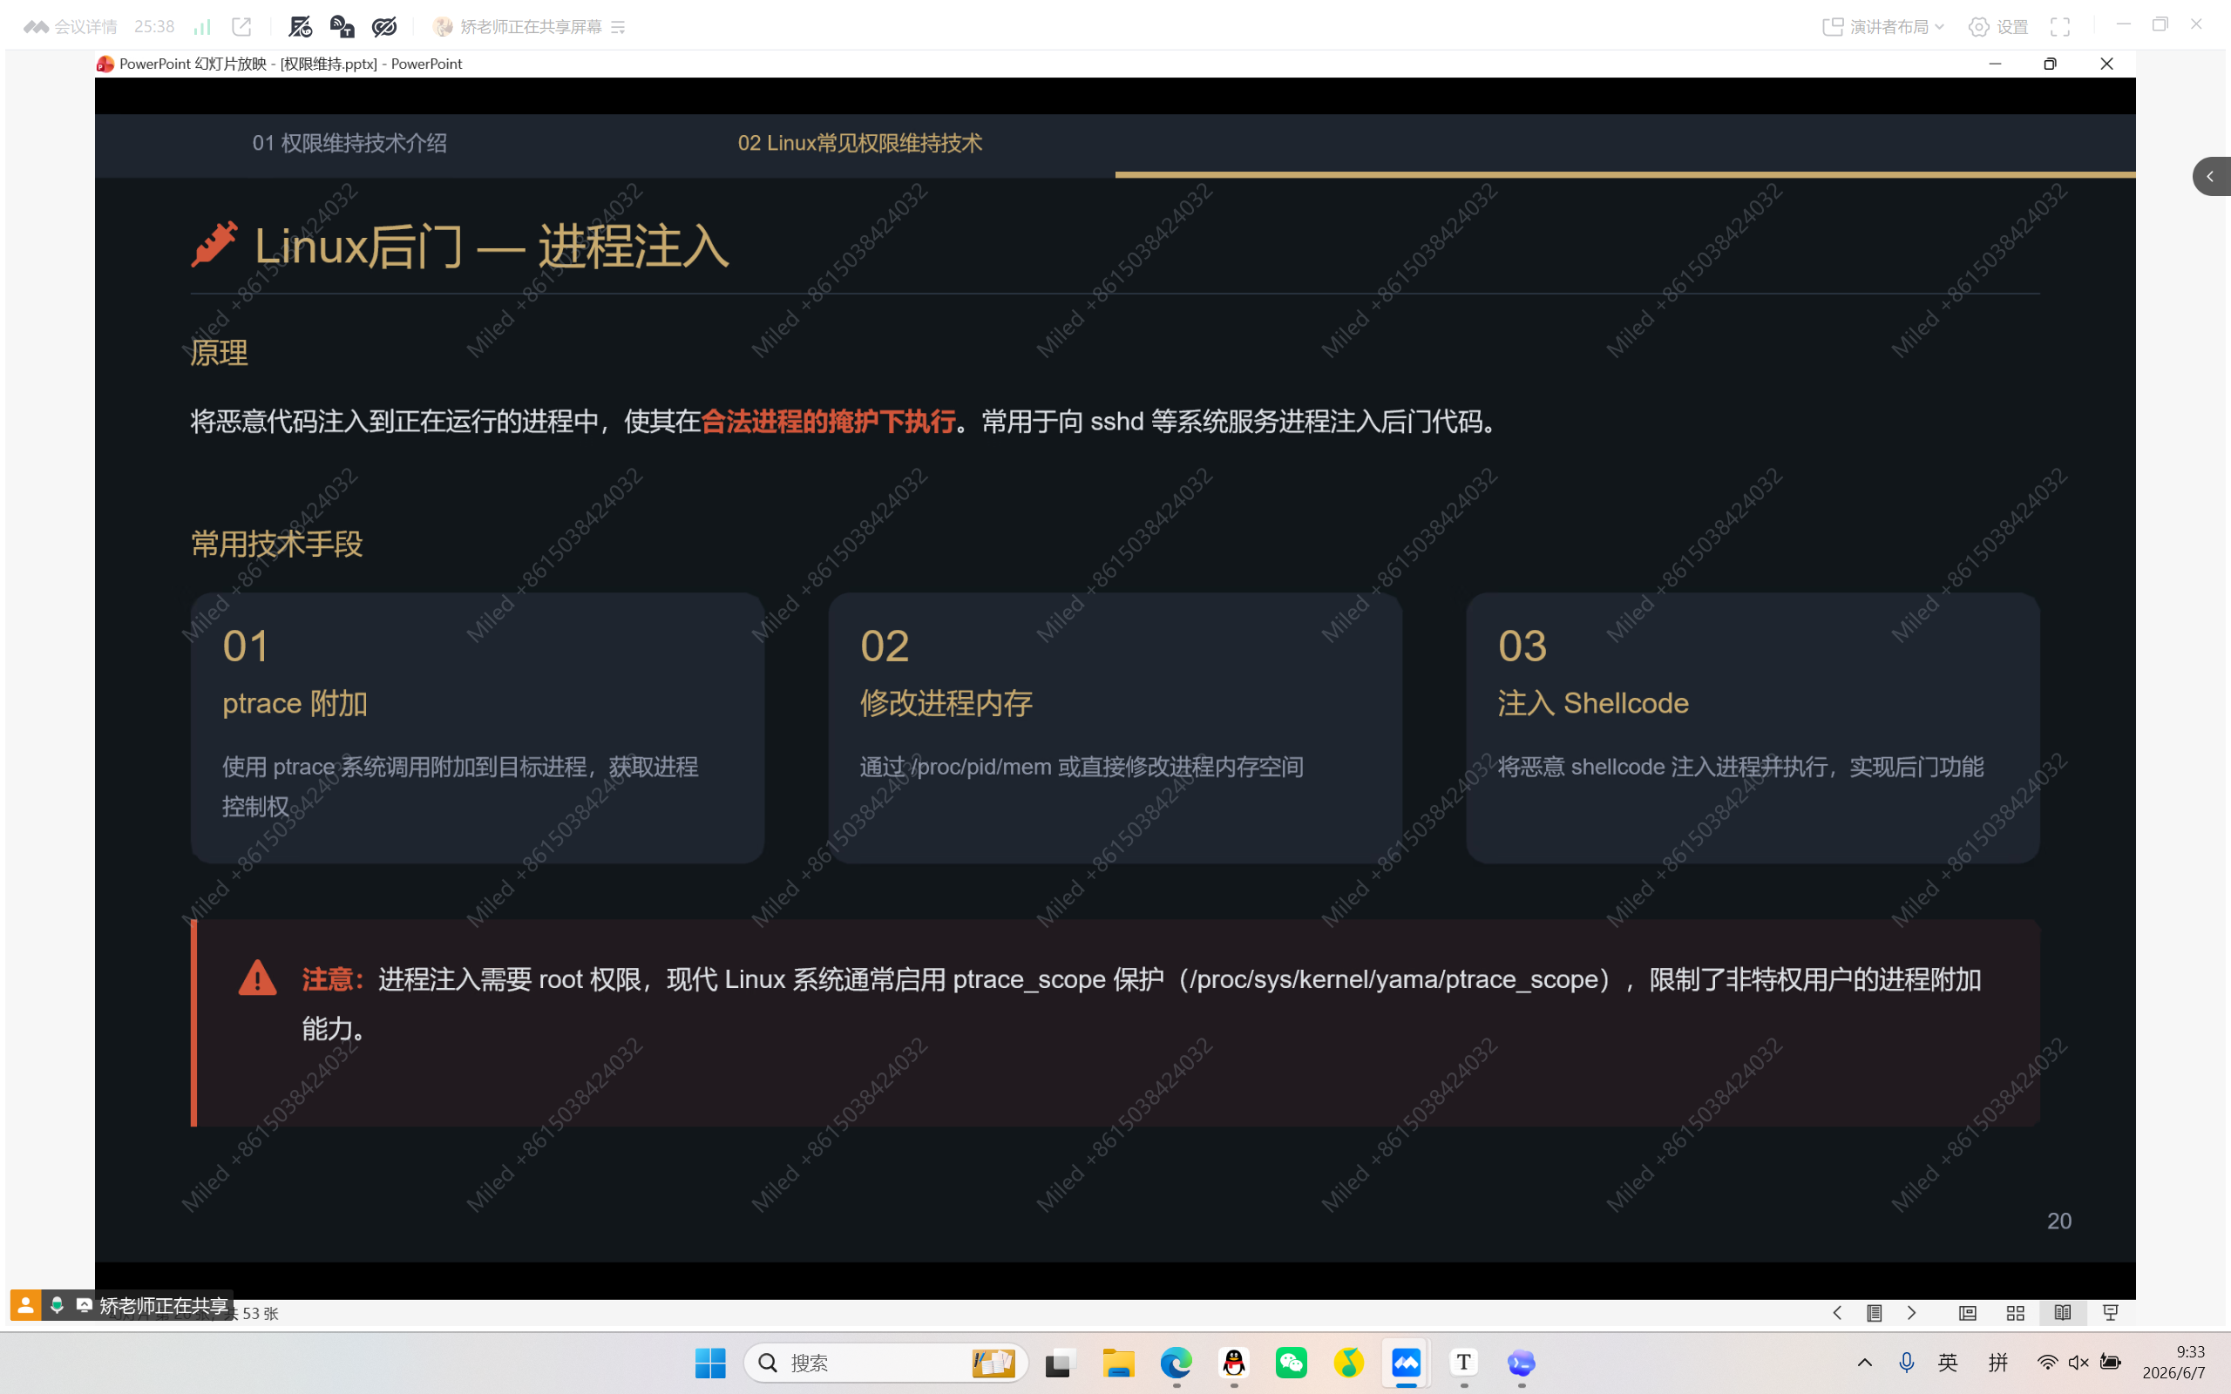Switch to reading view book icon
Viewport: 2231px width, 1394px height.
pyautogui.click(x=2062, y=1313)
